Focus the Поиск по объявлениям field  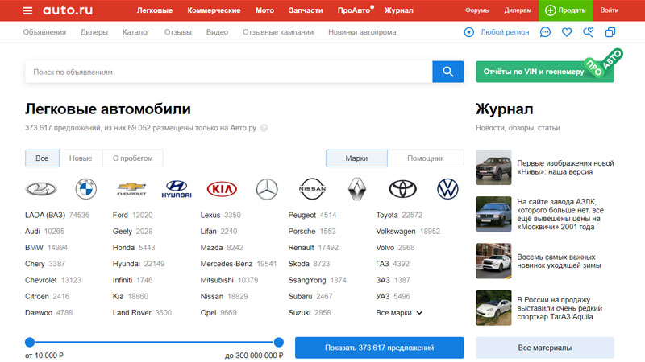click(x=229, y=72)
